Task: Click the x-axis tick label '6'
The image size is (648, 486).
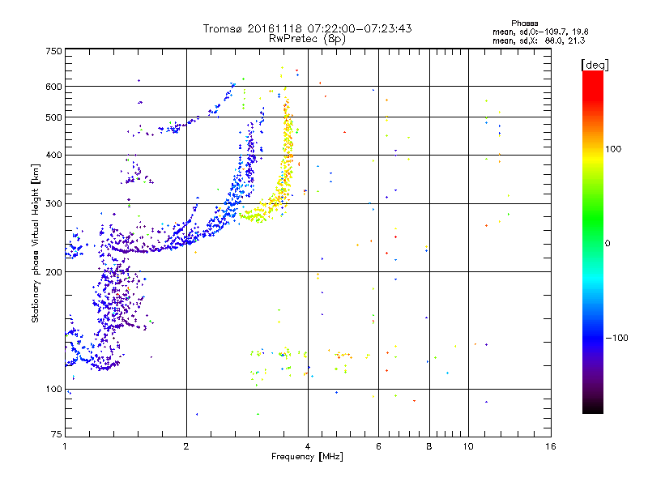Action: point(378,446)
